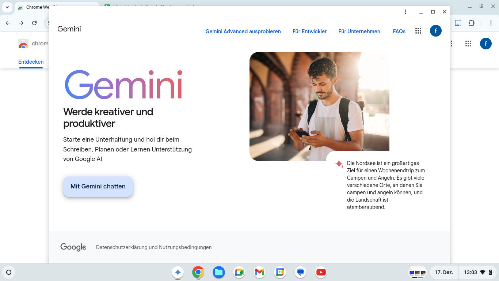Open Files app from the shelf
This screenshot has height=281, width=499.
pos(219,272)
